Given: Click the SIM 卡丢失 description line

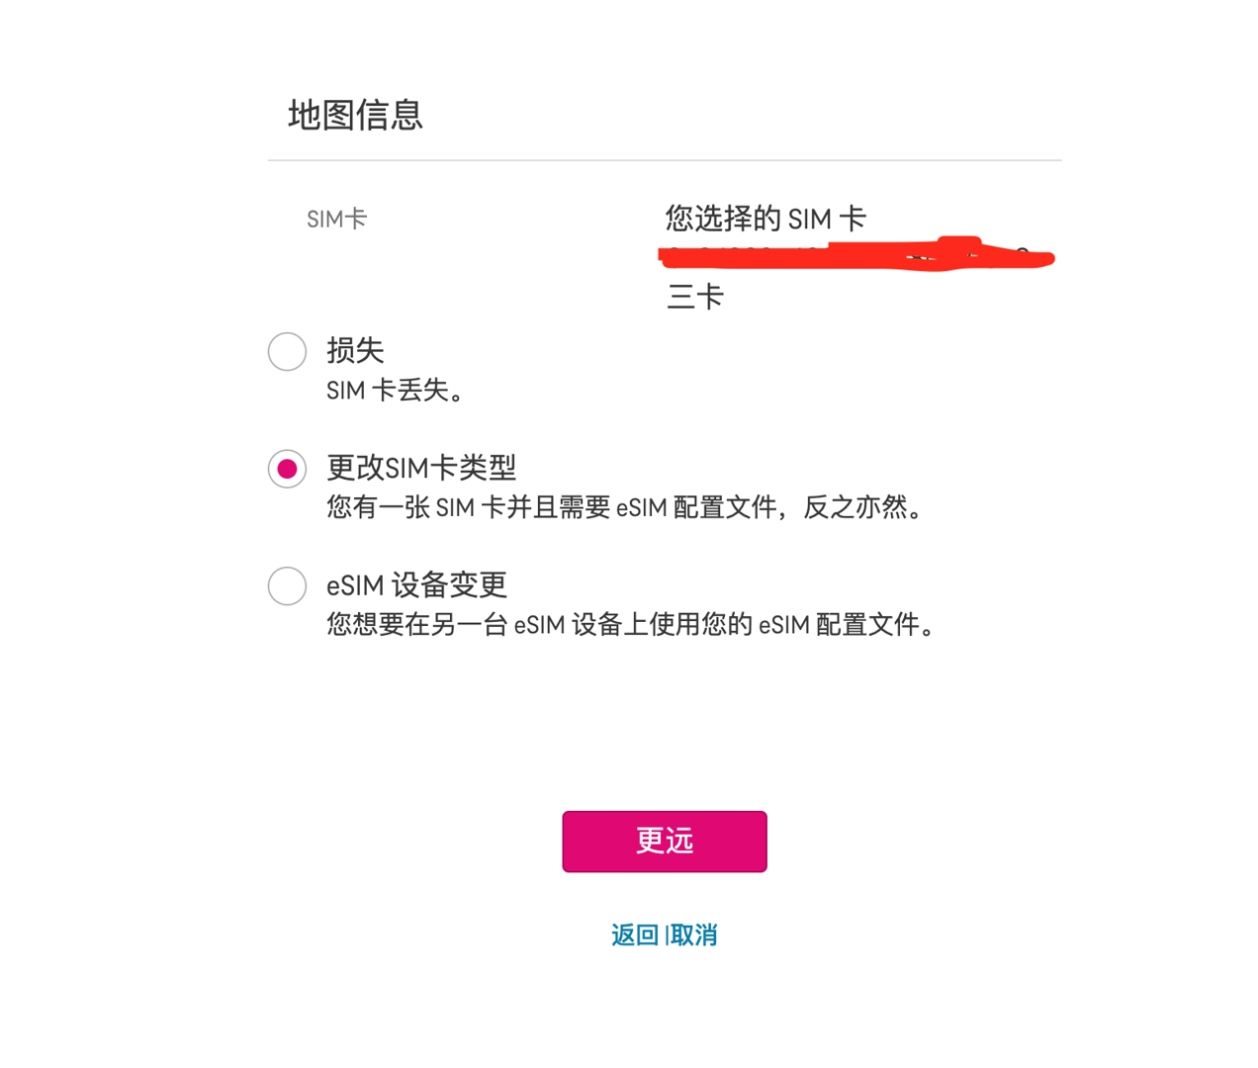Looking at the screenshot, I should (x=396, y=391).
